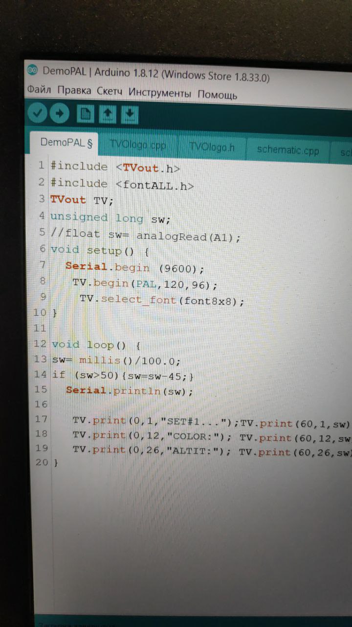
Task: Click the window title 'DemoPAL | Arduino 1.8.12'
Action: tap(100, 72)
